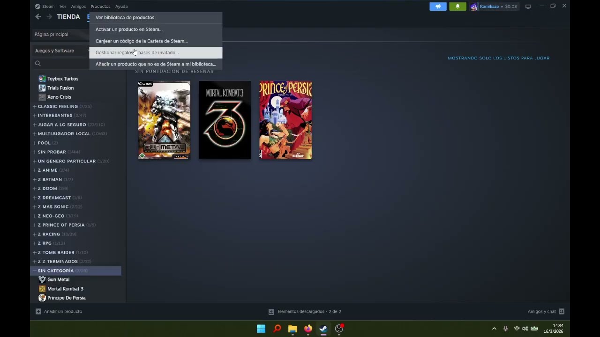Click the Xeno Crisis game icon
This screenshot has height=337, width=600.
click(42, 97)
